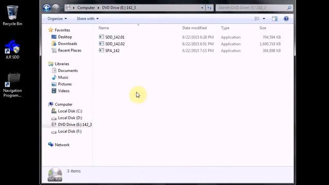The width and height of the screenshot is (329, 185).
Task: Open Recent Places in navigation pane
Action: click(69, 50)
